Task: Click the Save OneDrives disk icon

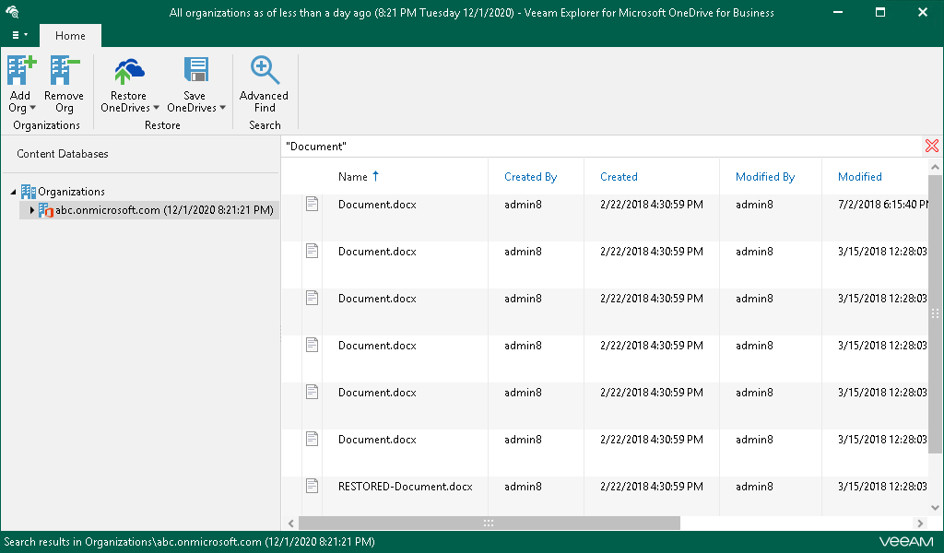Action: pos(195,70)
